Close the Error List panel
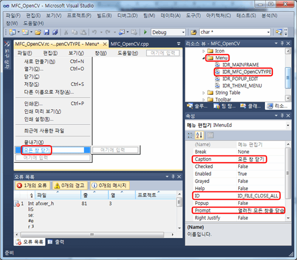 coord(179,177)
